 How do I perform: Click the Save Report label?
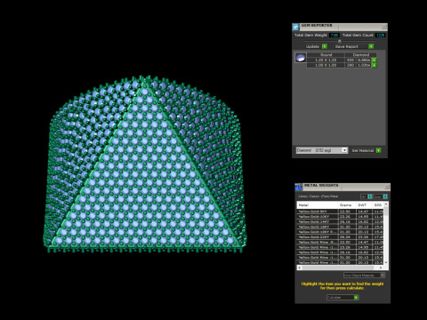[347, 46]
